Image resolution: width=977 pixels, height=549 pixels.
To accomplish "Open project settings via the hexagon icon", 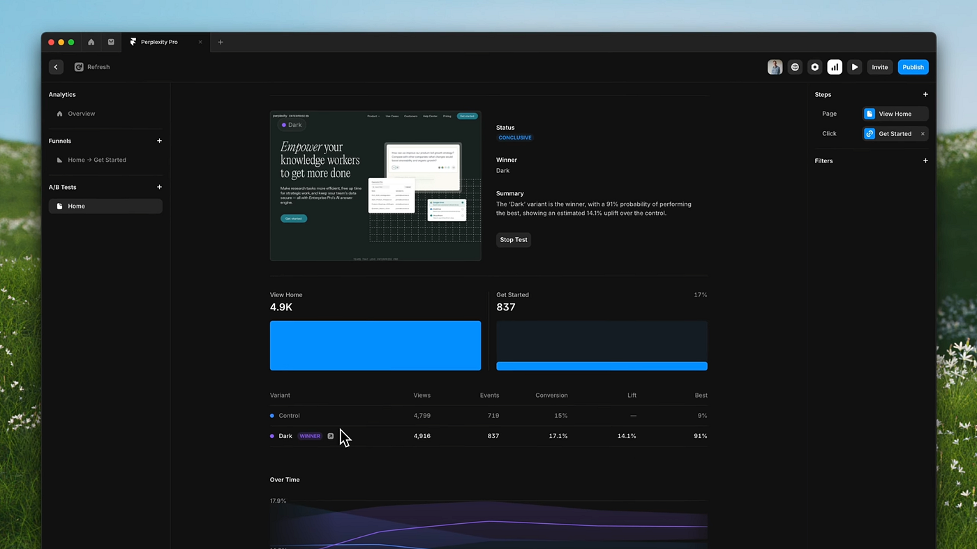I will (814, 67).
